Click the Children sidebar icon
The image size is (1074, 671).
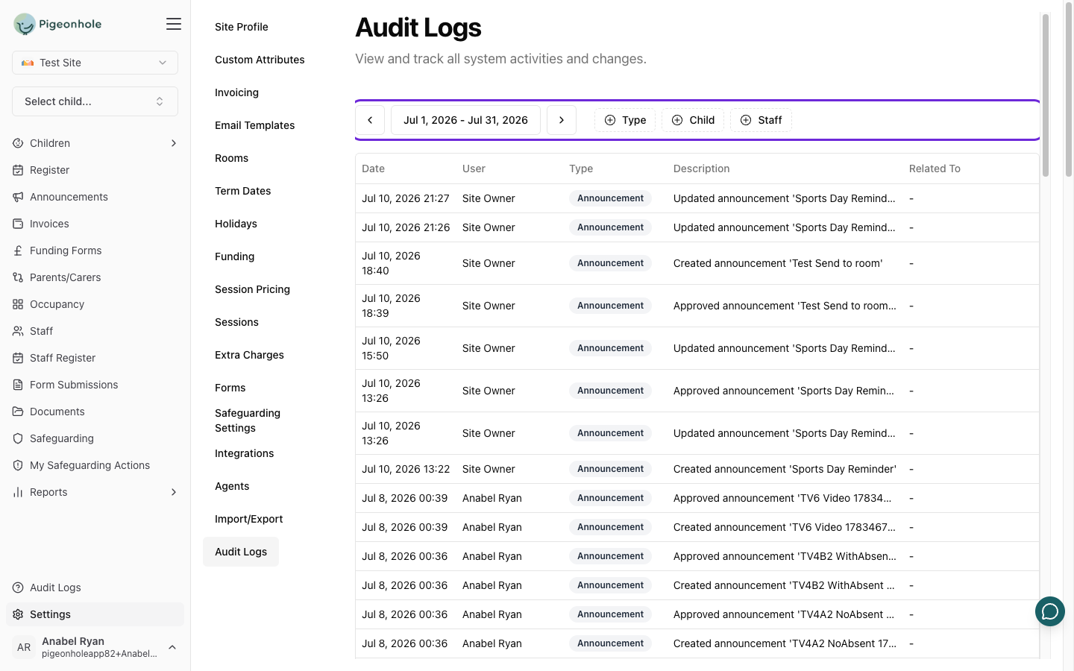click(x=18, y=143)
